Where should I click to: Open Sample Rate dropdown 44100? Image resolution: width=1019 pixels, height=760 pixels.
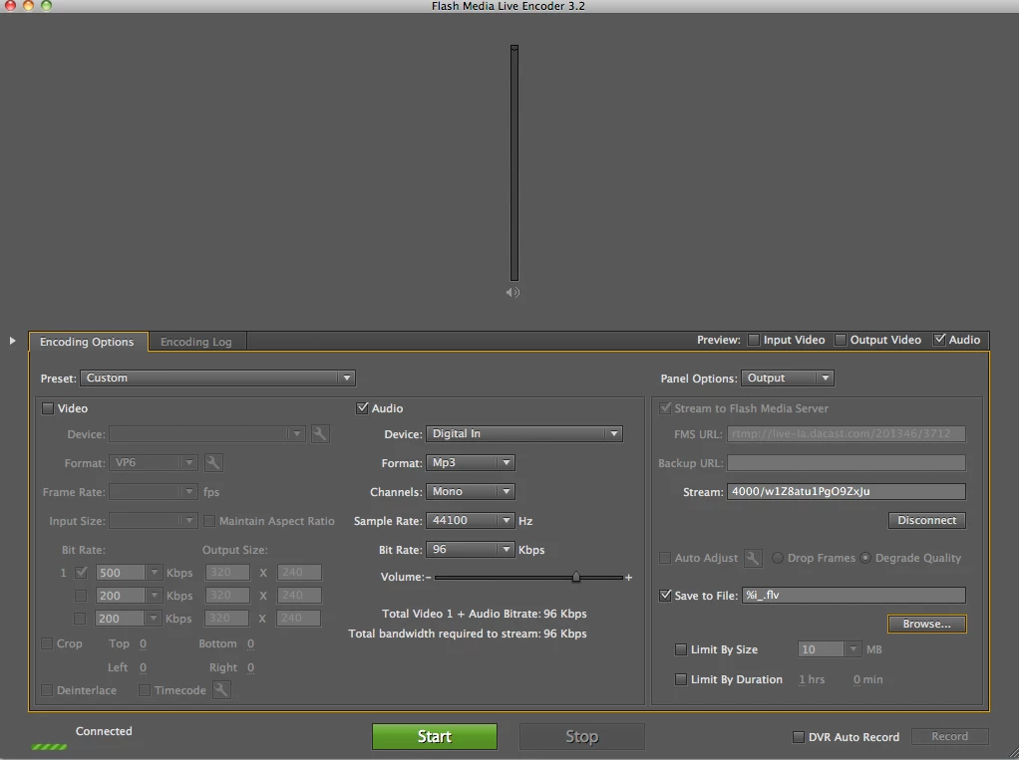click(471, 521)
